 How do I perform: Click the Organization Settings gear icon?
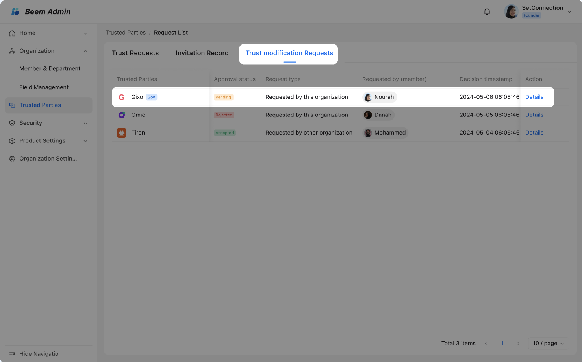(12, 159)
